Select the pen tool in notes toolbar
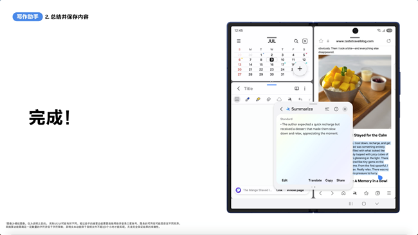Screen dimensions: 418x235 tap(248, 100)
